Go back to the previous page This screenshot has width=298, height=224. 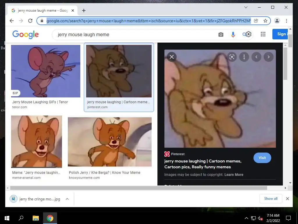pos(12,21)
